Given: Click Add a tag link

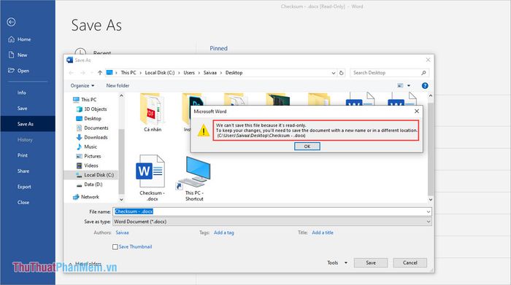Looking at the screenshot, I should point(223,233).
